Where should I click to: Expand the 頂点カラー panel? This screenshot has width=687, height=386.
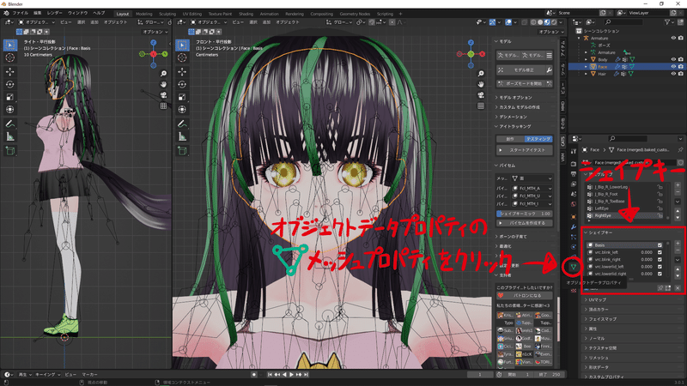point(598,310)
